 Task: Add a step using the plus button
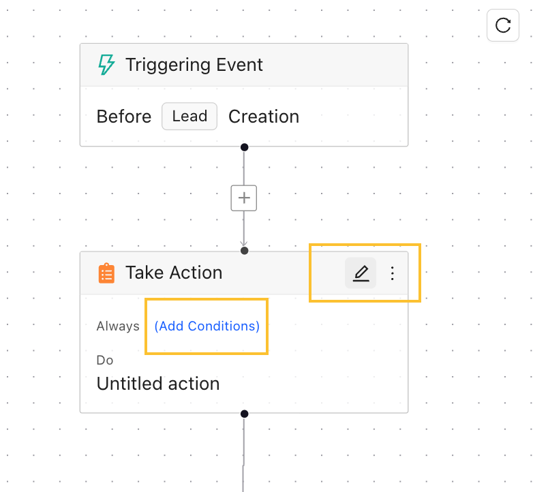pos(244,198)
